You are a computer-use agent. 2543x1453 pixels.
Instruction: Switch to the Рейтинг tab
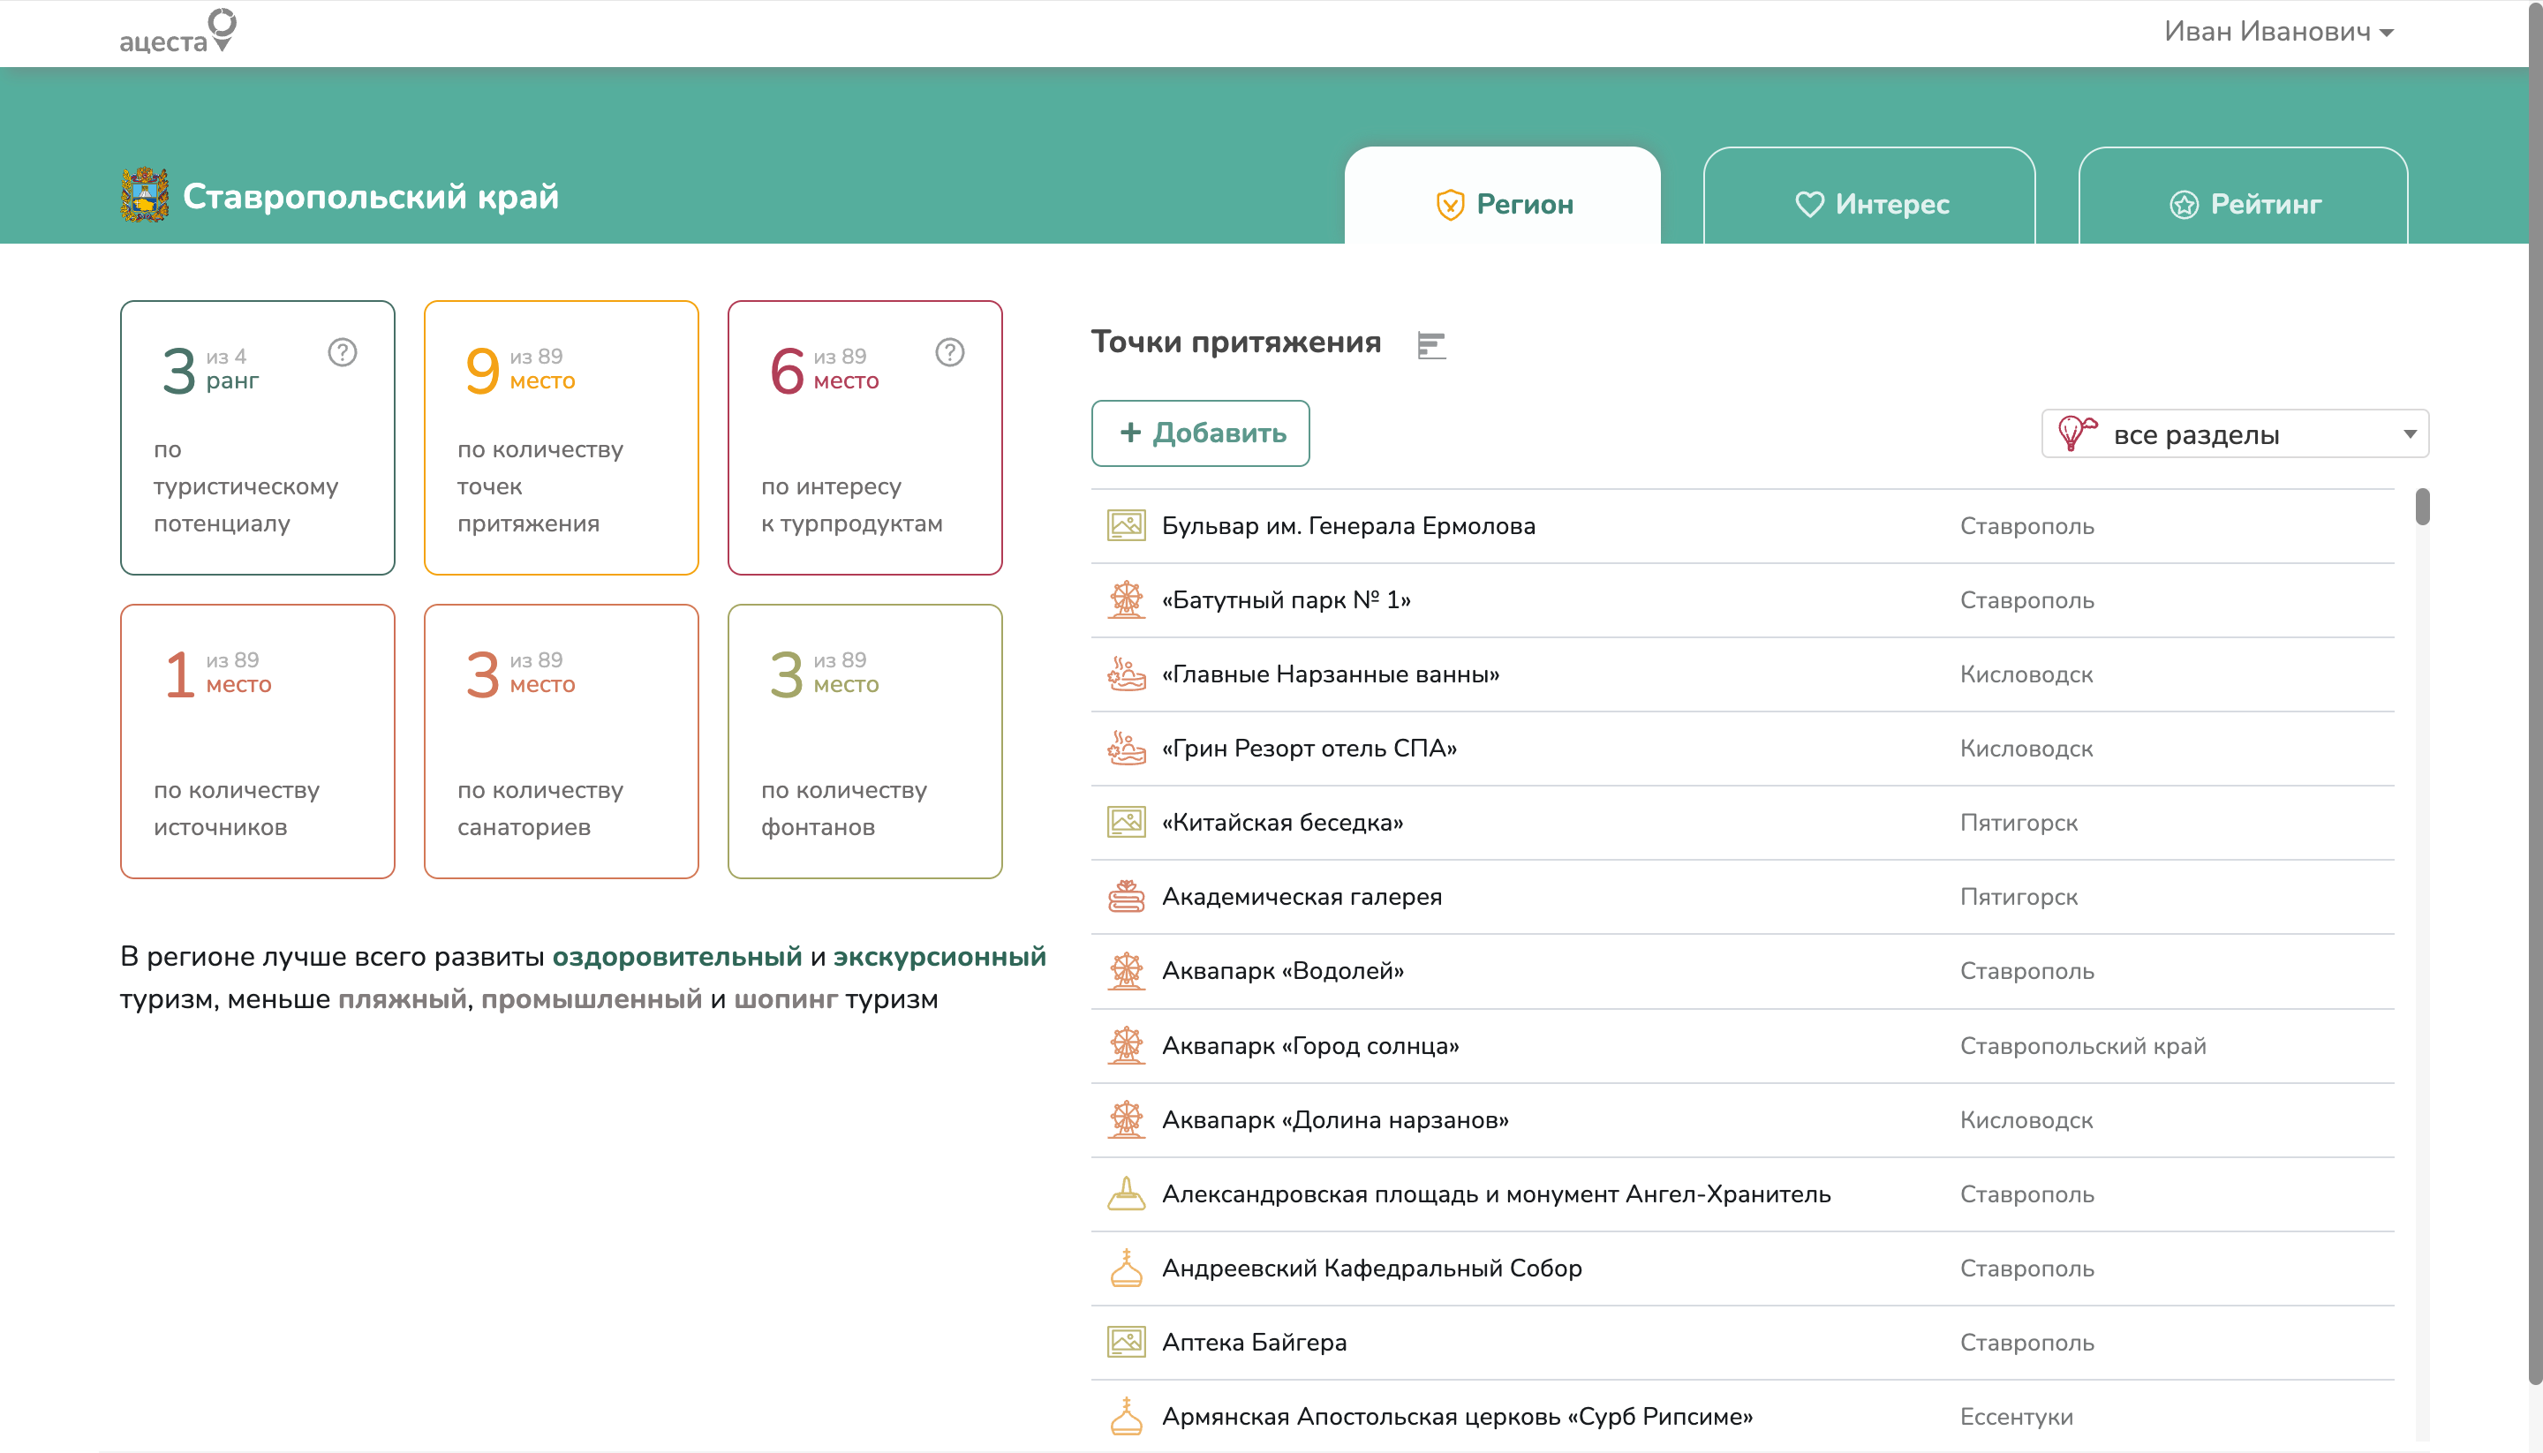pyautogui.click(x=2243, y=197)
